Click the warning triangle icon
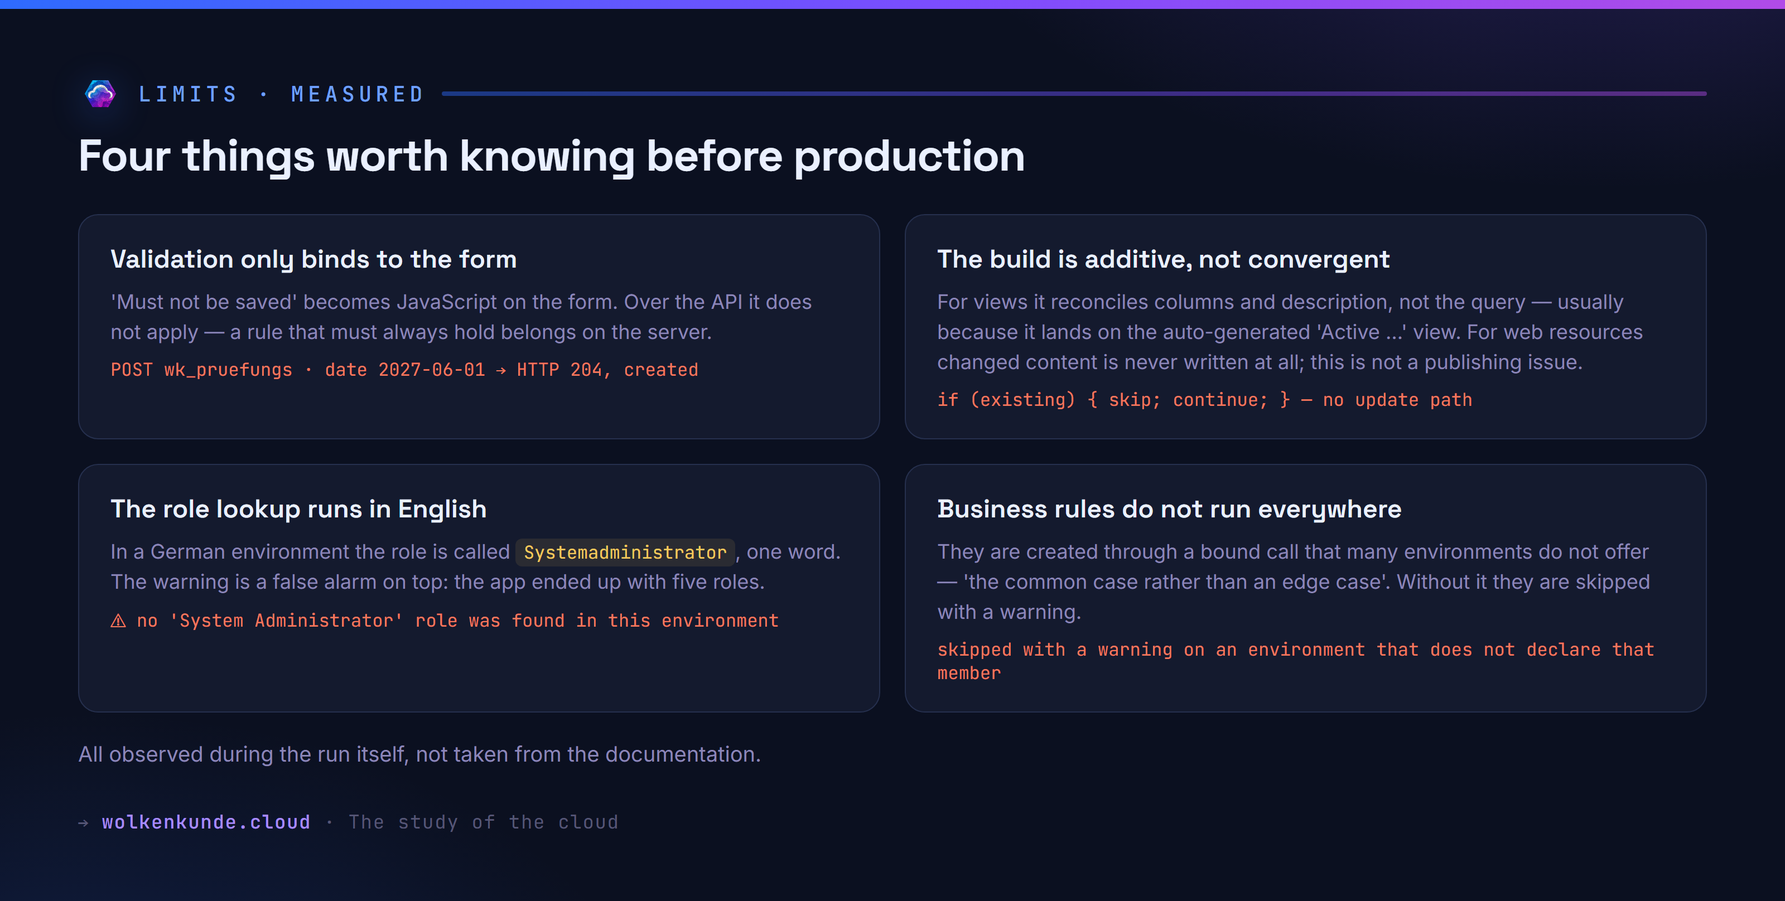The image size is (1785, 901). tap(118, 621)
